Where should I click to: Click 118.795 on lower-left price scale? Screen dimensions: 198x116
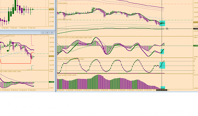pyautogui.click(x=52, y=65)
